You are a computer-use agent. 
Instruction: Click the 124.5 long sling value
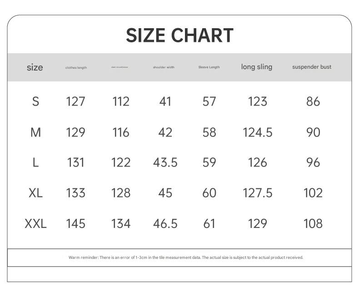click(258, 132)
